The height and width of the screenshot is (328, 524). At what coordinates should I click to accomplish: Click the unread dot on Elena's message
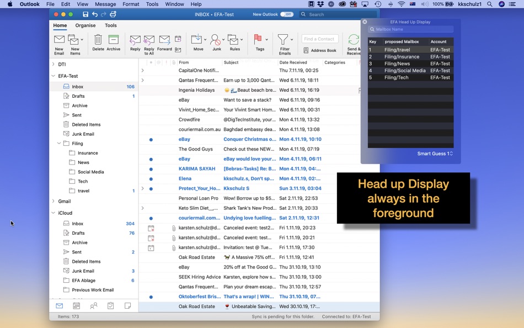tap(150, 179)
